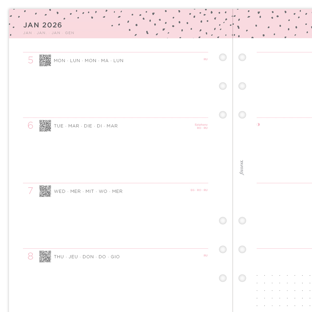The height and width of the screenshot is (312, 312).
Task: Click the date number 6
Action: pos(31,126)
